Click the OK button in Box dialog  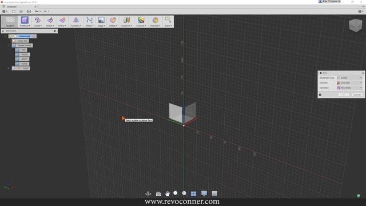[x=344, y=94]
